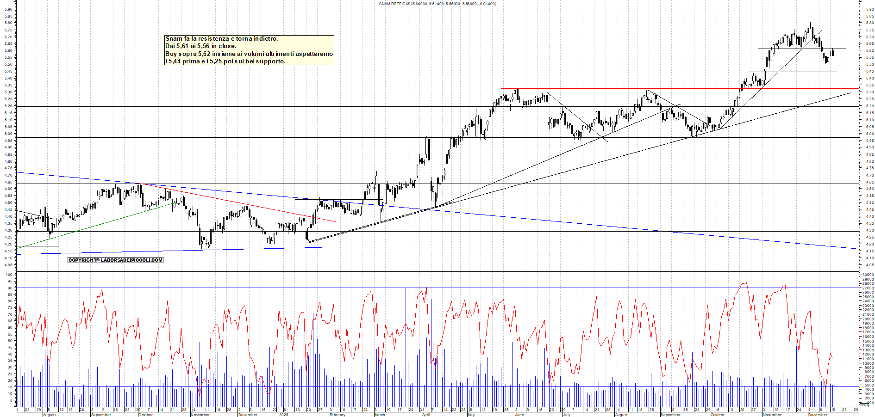875x417 pixels.
Task: Click the May label on the date axis
Action: tap(471, 415)
